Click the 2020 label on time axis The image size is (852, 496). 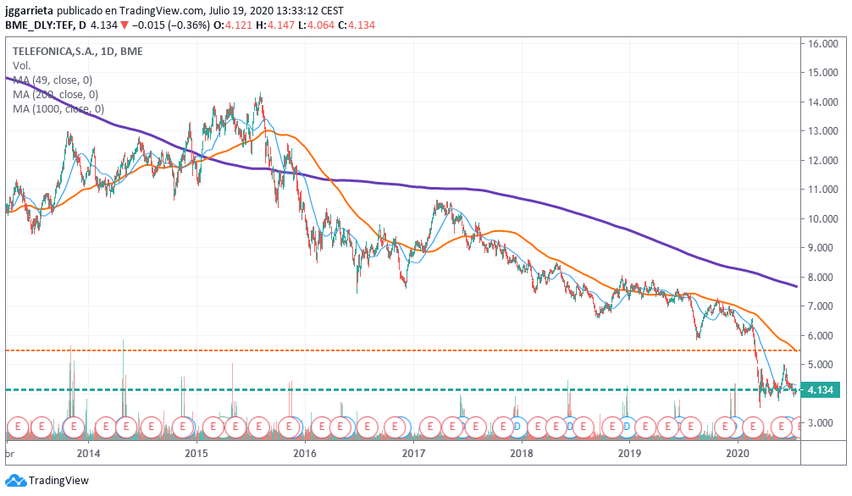[x=739, y=454]
